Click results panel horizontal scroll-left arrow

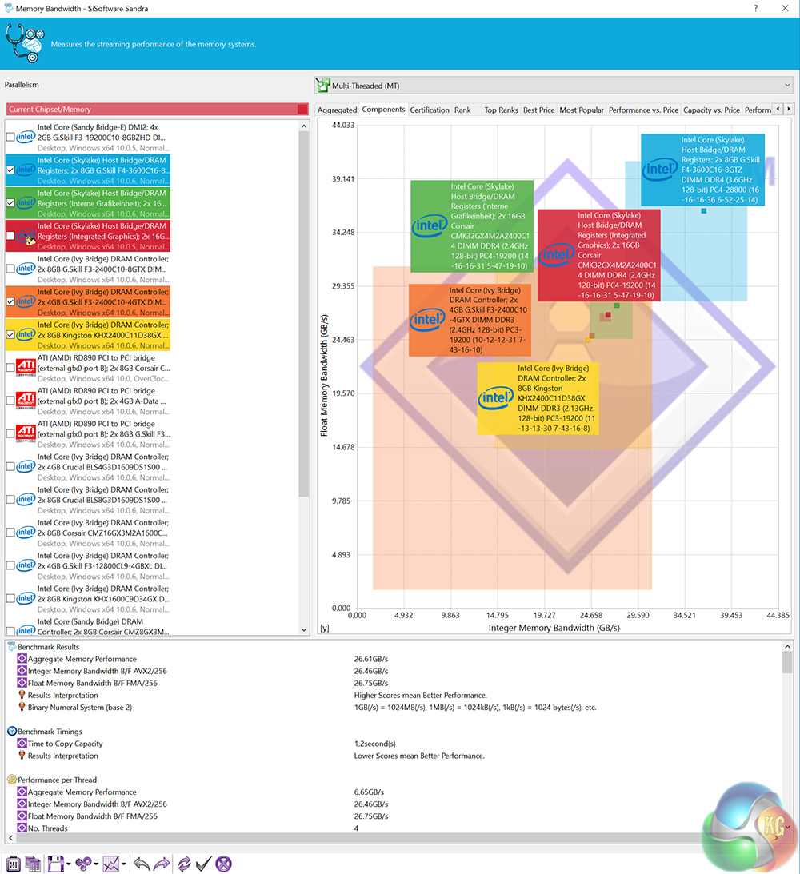pyautogui.click(x=10, y=838)
